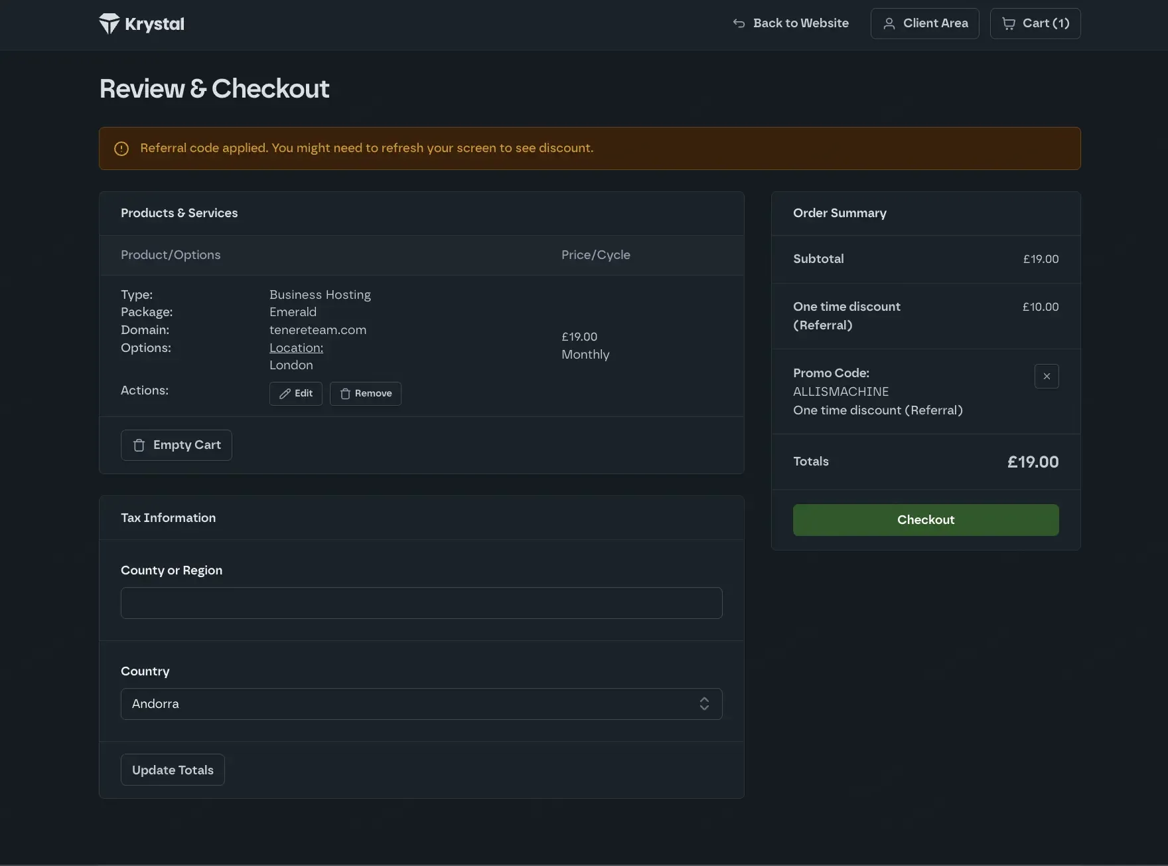Click the Product/Options column header

[x=171, y=255]
